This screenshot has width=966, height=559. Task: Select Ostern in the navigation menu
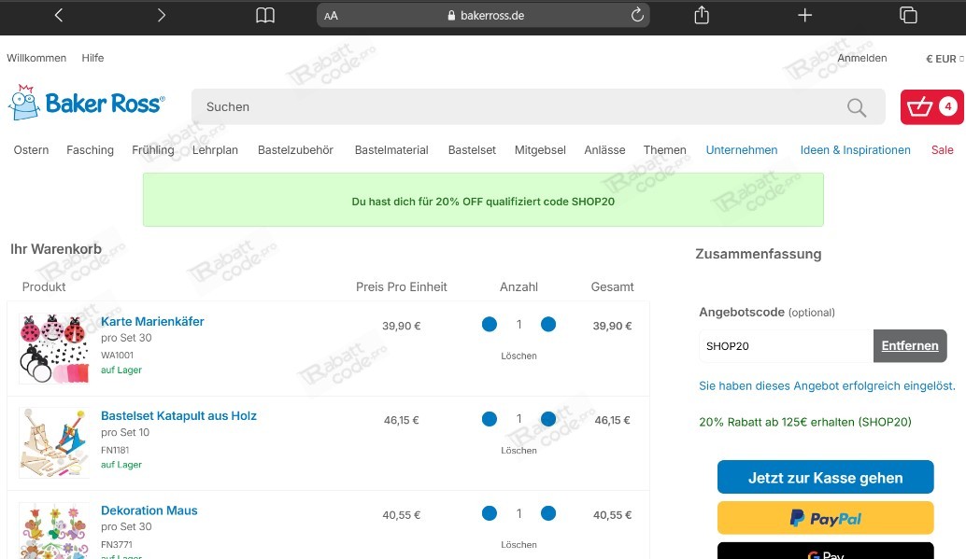(31, 149)
